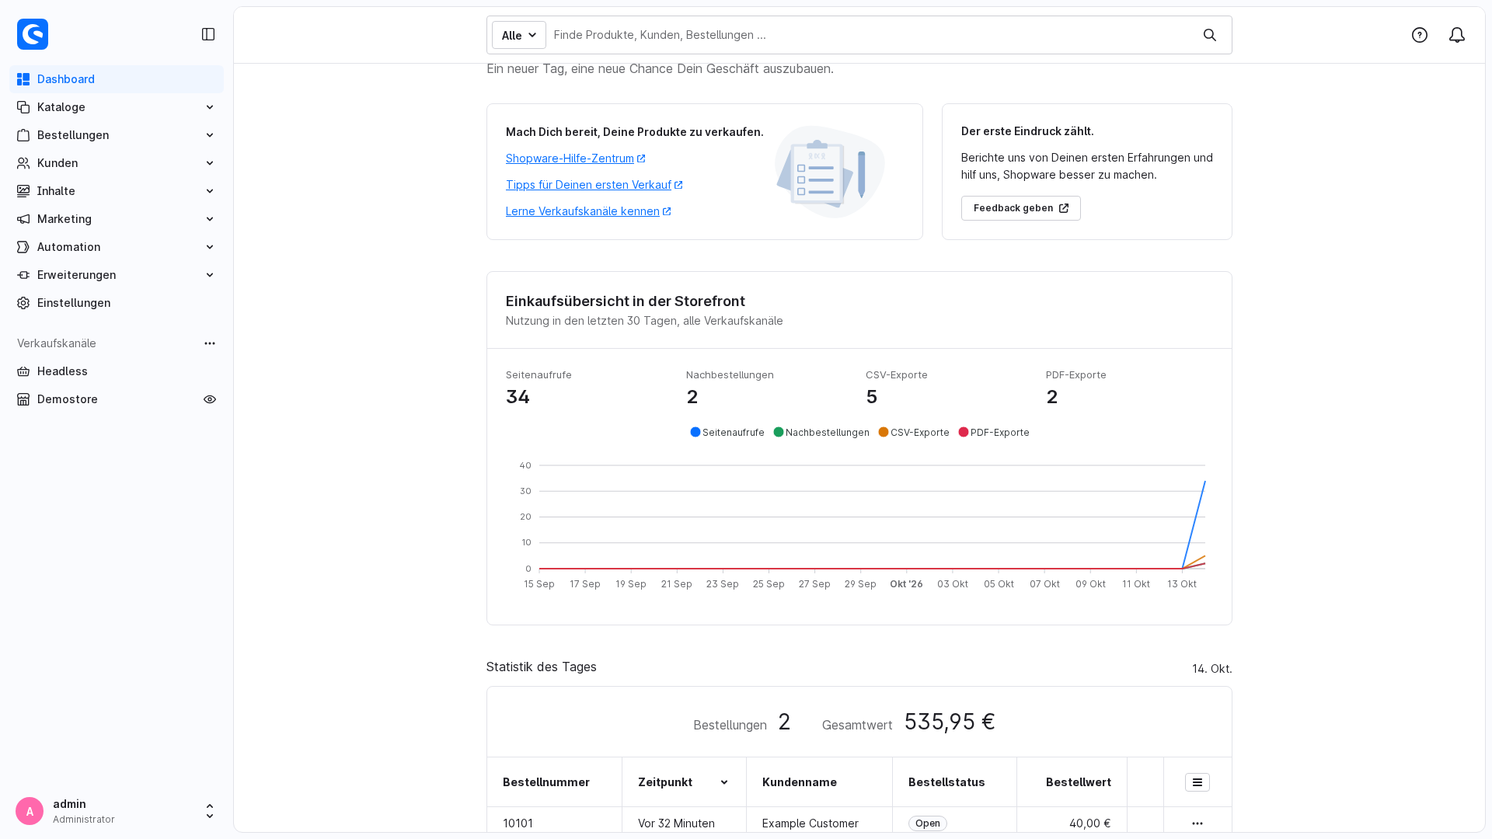Open the help question mark icon
This screenshot has width=1492, height=839.
point(1420,35)
